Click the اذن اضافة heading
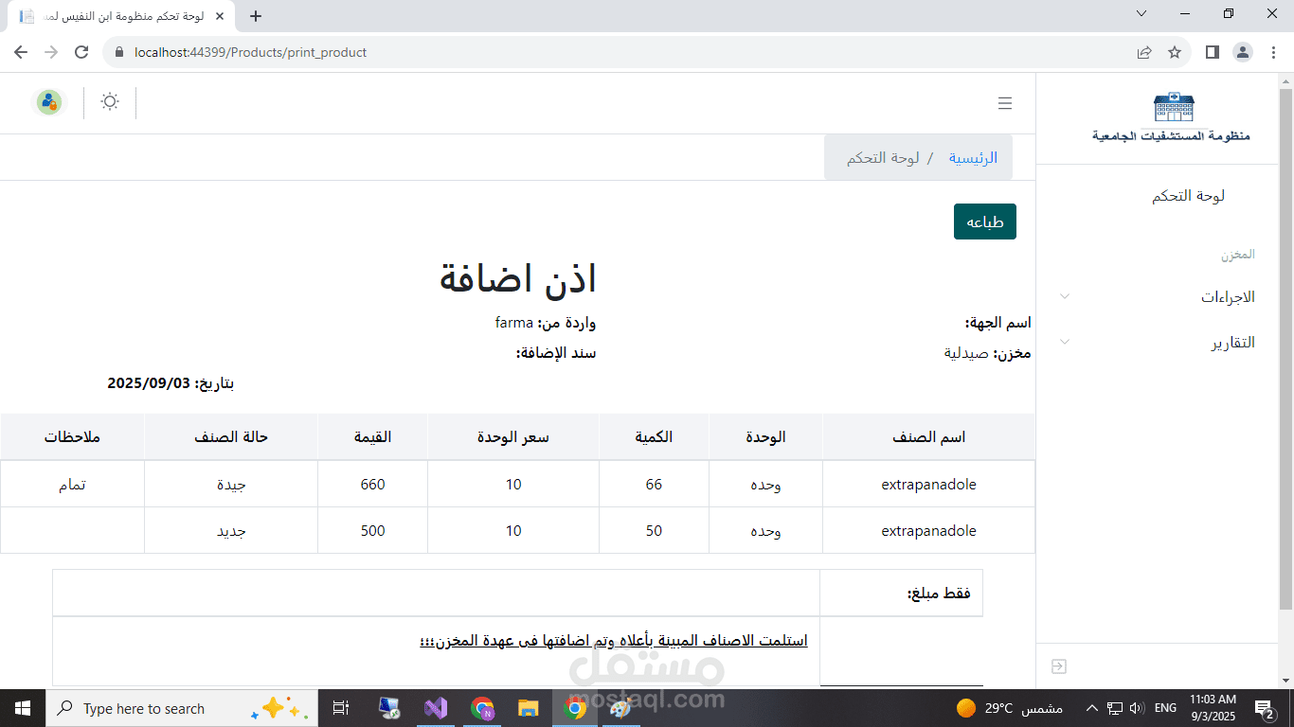The height and width of the screenshot is (727, 1294). [x=517, y=278]
